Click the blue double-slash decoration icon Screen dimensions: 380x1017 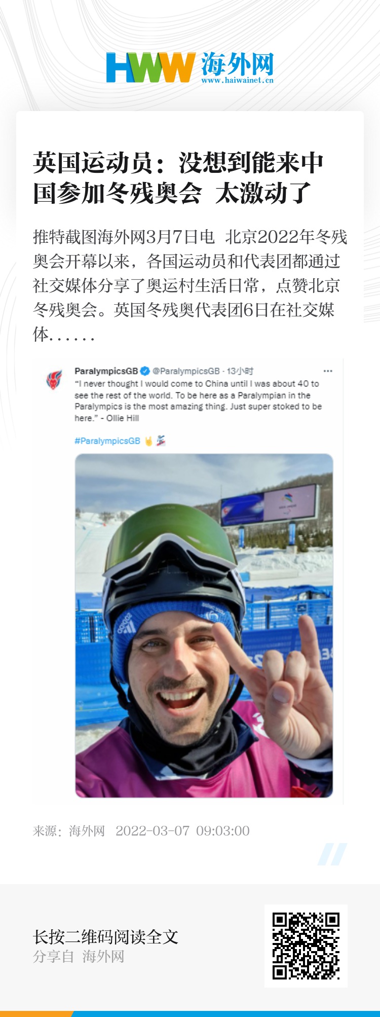point(332,854)
